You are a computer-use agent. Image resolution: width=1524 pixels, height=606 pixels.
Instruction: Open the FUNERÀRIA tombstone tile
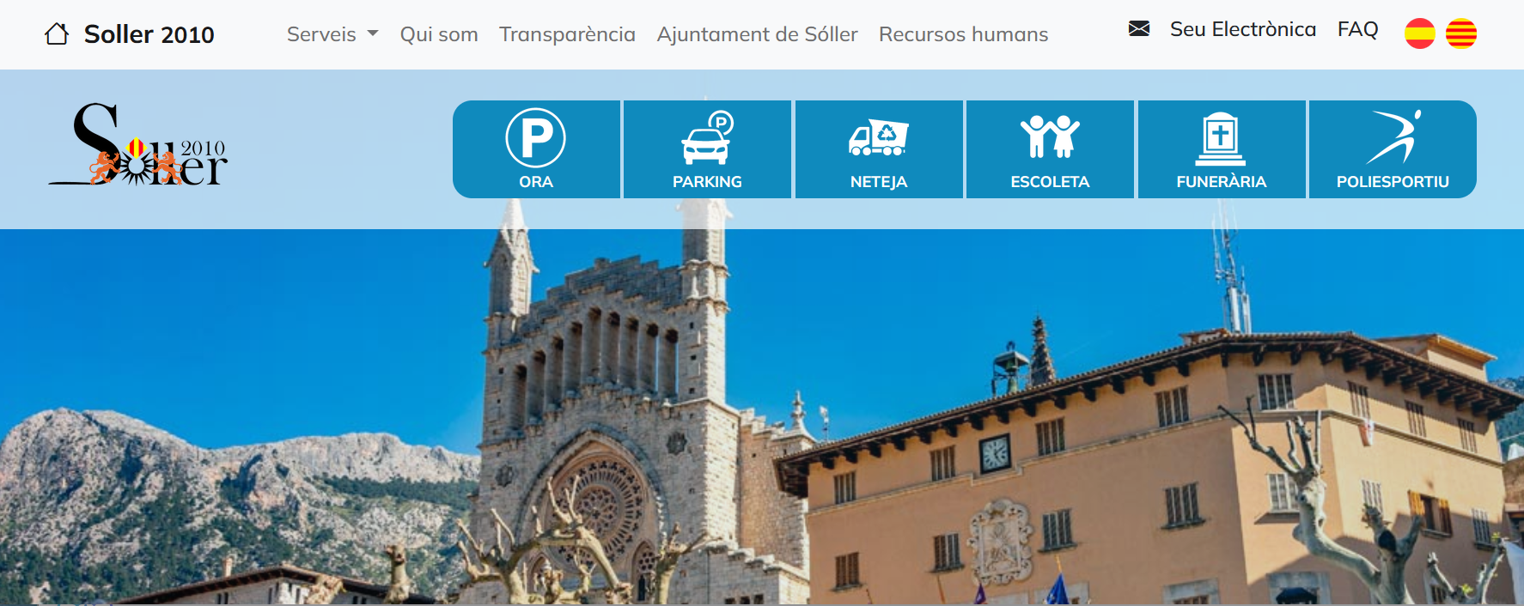(x=1222, y=149)
